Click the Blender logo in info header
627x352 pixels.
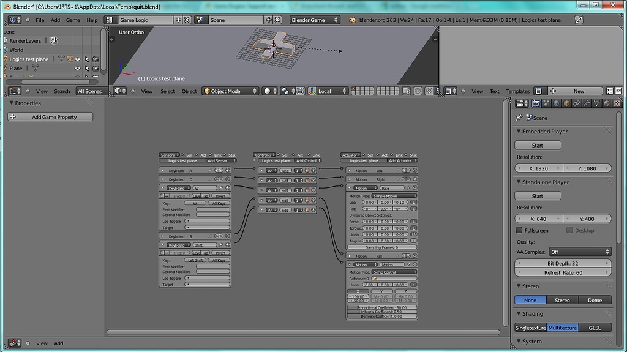click(x=352, y=20)
